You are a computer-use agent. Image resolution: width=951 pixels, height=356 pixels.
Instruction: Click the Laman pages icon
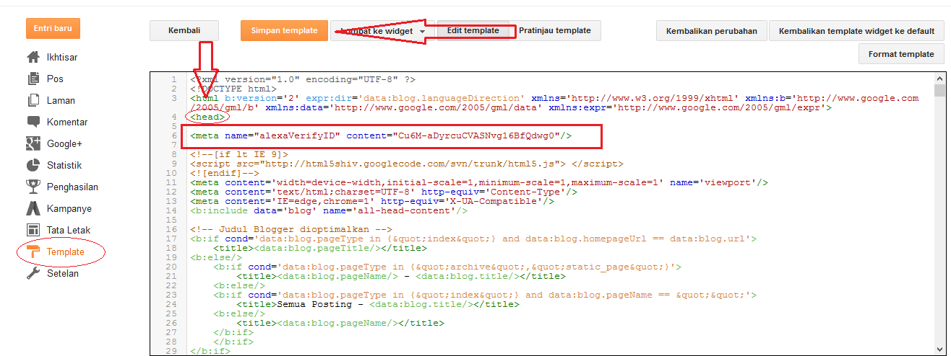33,101
